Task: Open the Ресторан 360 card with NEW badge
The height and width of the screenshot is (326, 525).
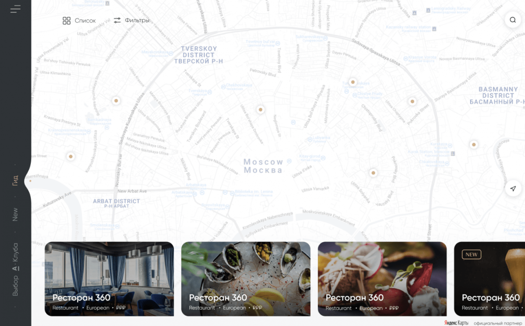Action: pyautogui.click(x=489, y=279)
